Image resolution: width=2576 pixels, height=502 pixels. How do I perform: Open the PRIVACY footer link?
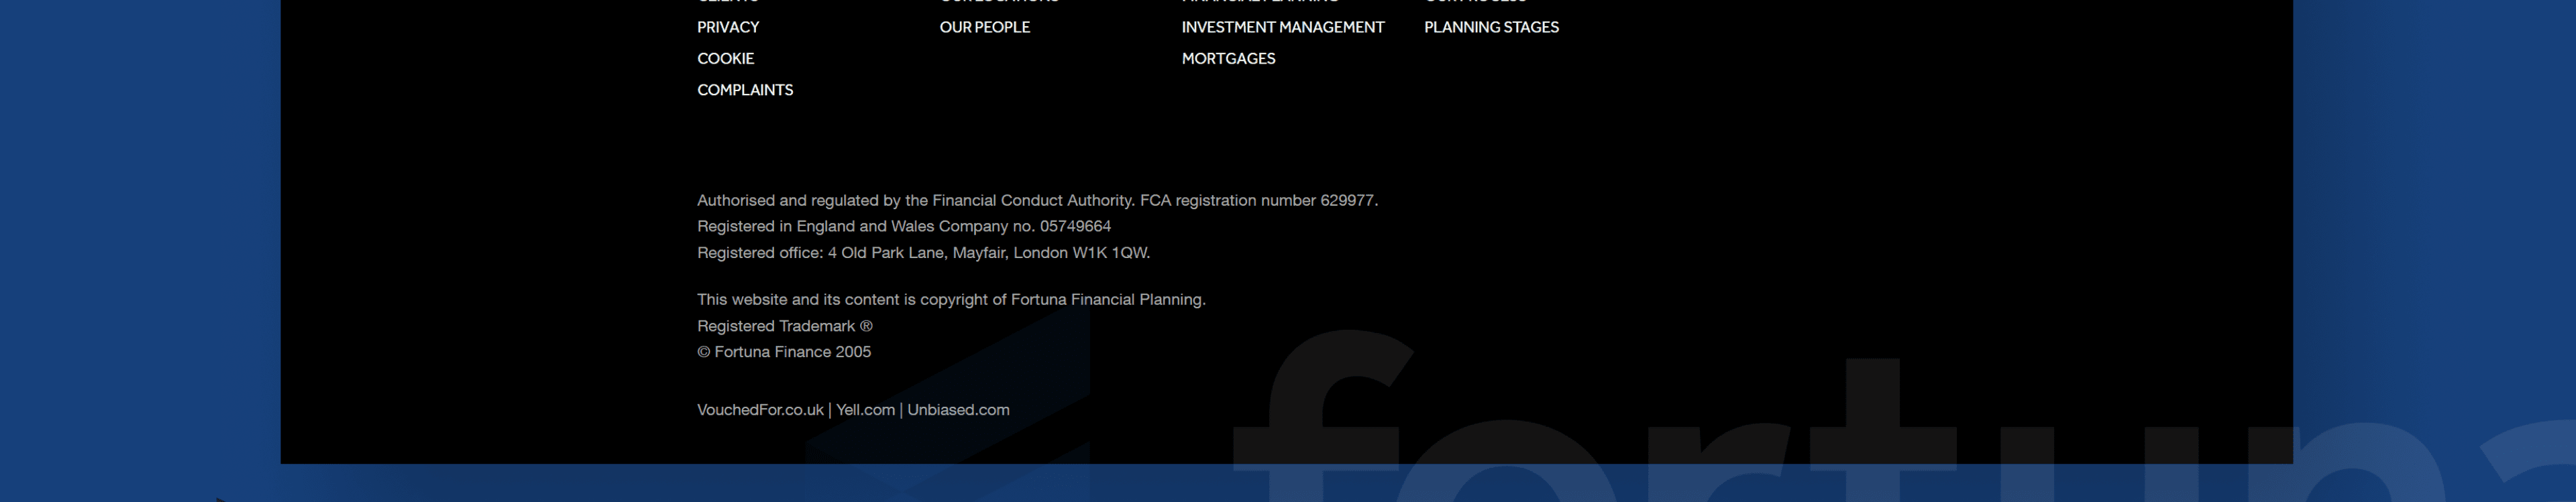(x=727, y=27)
